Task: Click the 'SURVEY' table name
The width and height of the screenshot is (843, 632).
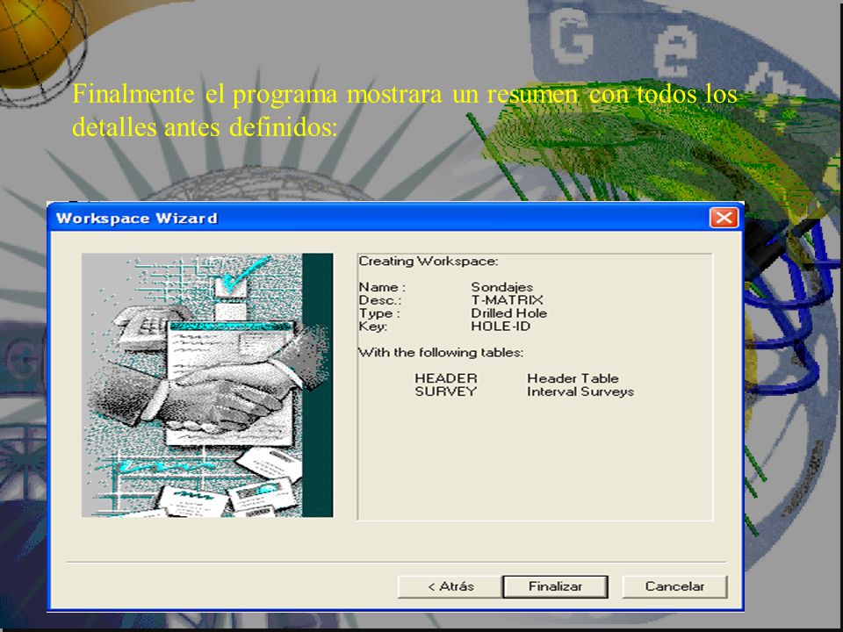Action: tap(446, 391)
